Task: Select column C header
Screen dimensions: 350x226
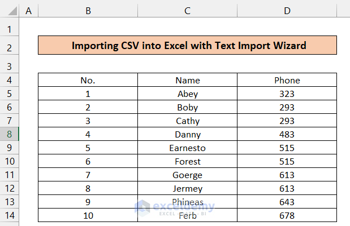Action: 187,11
